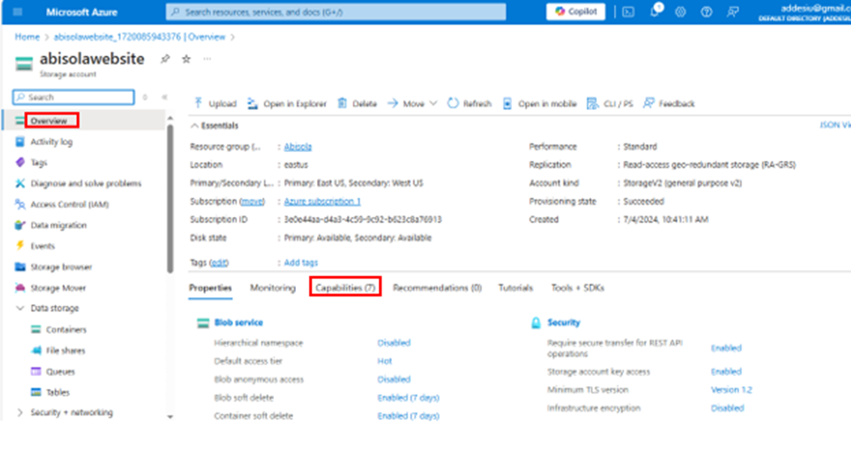Open the Blob service heading link

238,323
